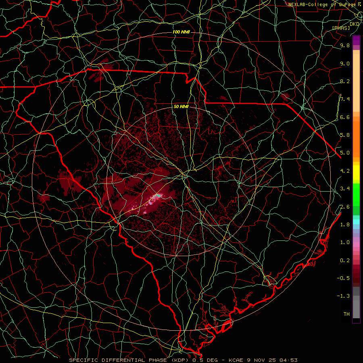Click the bright cyan KDP core on the radar
This screenshot has height=363, width=363.
pos(158,196)
